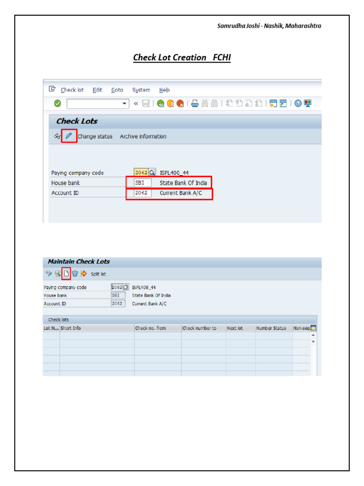Screen dimensions: 364x486
Task: Click the Create new lot page icon
Action: tap(66, 273)
